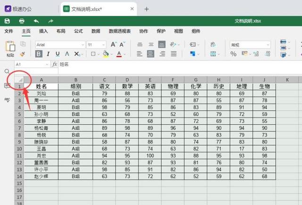Align cell content to bottom
302x205 pixels.
coord(162,44)
